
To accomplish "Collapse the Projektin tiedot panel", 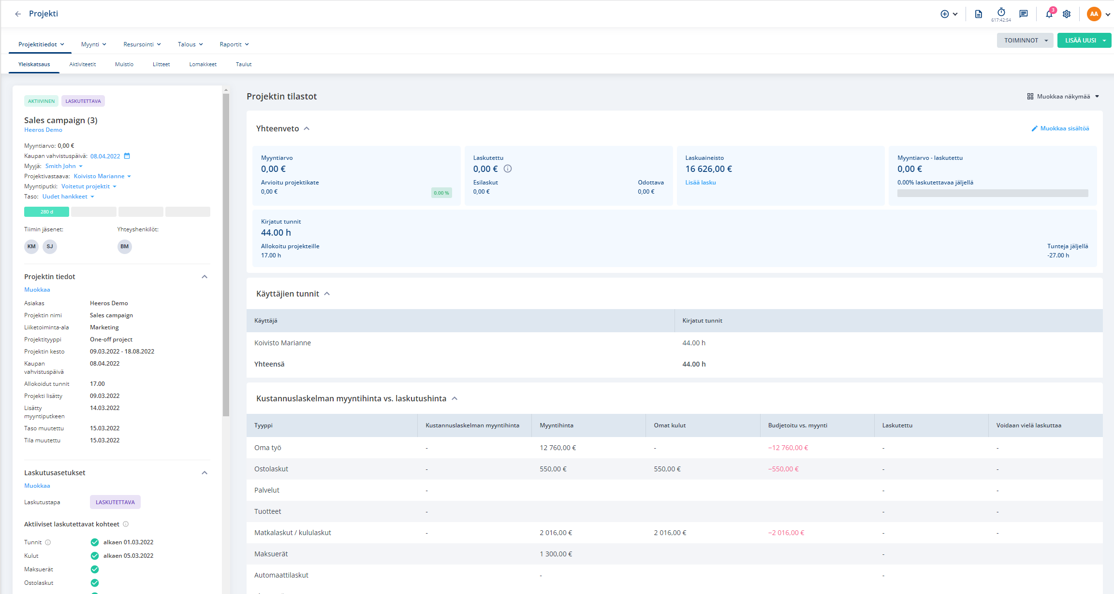I will 205,277.
